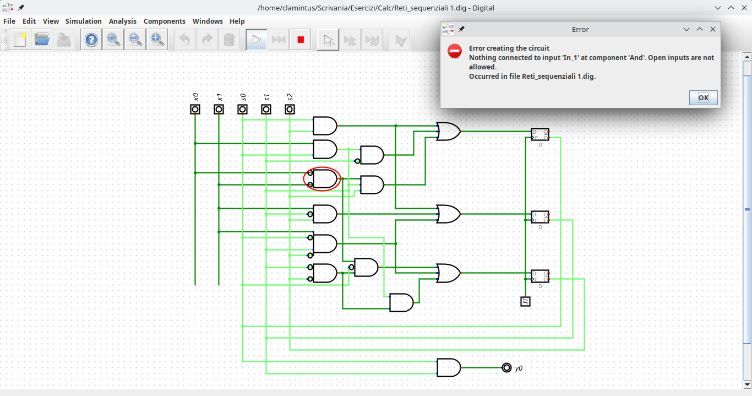
Task: Zoom in on the circuit canvas
Action: (x=113, y=39)
